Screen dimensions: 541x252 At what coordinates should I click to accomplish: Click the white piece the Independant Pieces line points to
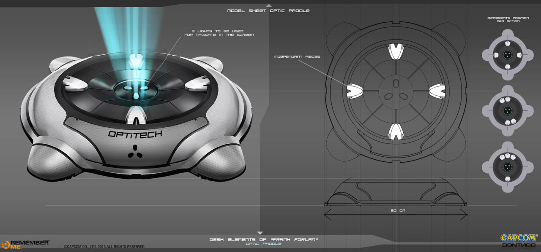(x=354, y=91)
